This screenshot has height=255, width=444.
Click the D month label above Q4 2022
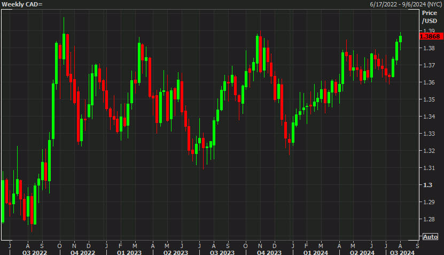88,246
